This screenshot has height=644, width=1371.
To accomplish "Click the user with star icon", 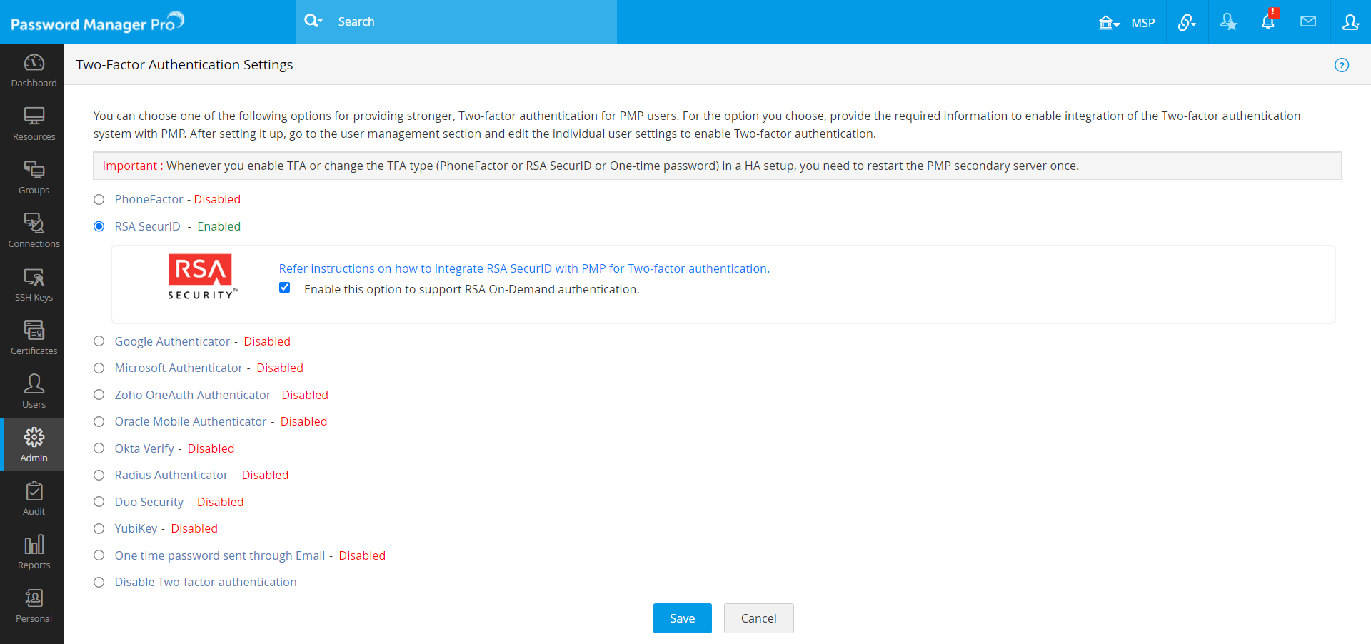I will click(x=1228, y=21).
